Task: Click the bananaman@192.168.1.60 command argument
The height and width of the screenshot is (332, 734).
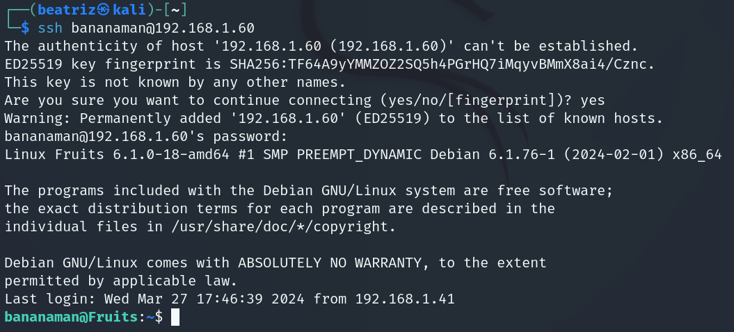Action: pyautogui.click(x=163, y=28)
